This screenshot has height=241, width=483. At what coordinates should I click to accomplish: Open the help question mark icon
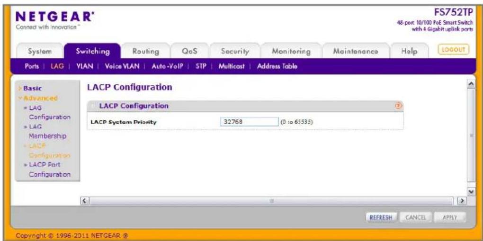click(x=399, y=106)
